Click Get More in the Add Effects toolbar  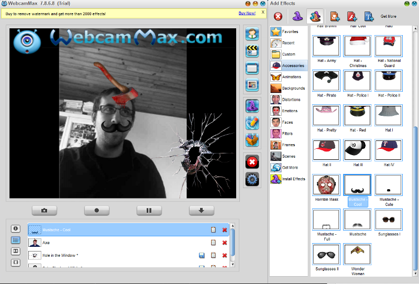pos(388,16)
